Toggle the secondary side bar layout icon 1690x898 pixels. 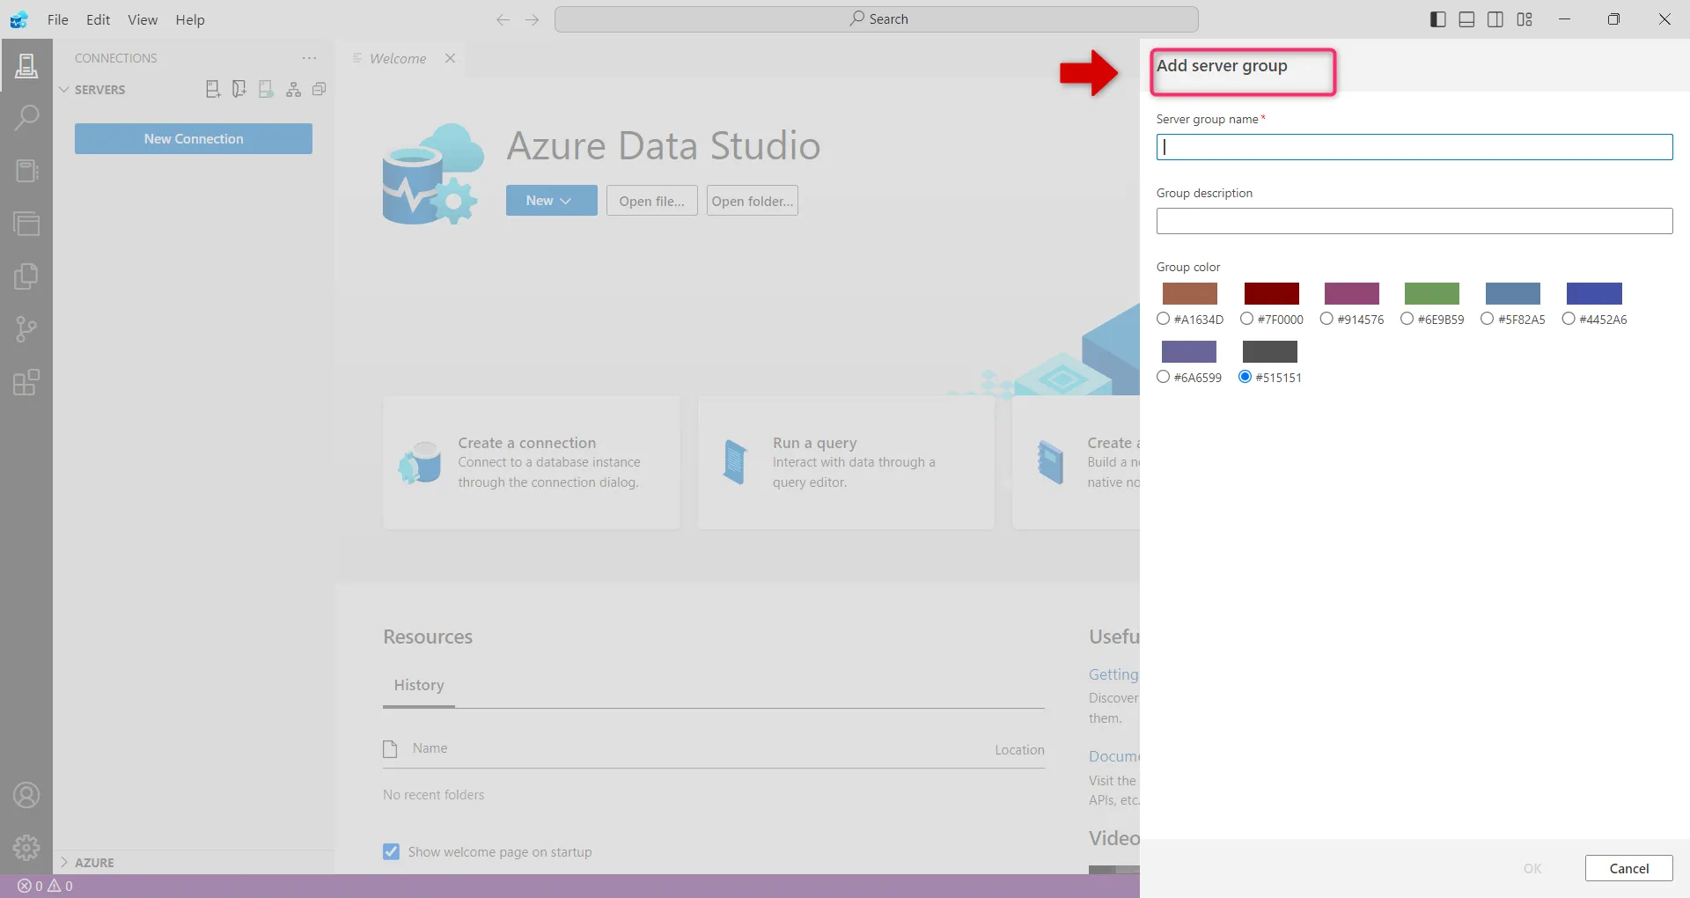click(x=1495, y=19)
